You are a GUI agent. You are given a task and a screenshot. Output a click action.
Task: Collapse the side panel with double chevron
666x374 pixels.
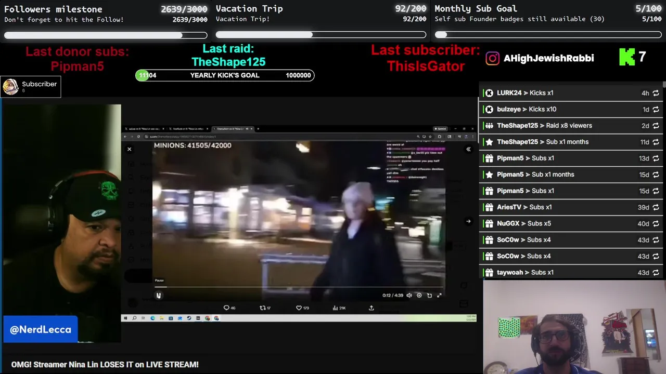[x=468, y=149]
